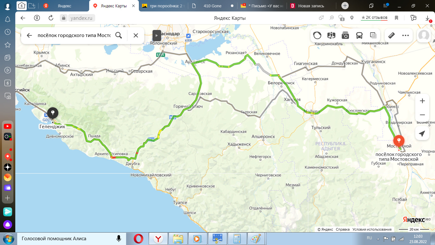The image size is (435, 245).
Task: Open the site lock info icon
Action: click(x=64, y=18)
